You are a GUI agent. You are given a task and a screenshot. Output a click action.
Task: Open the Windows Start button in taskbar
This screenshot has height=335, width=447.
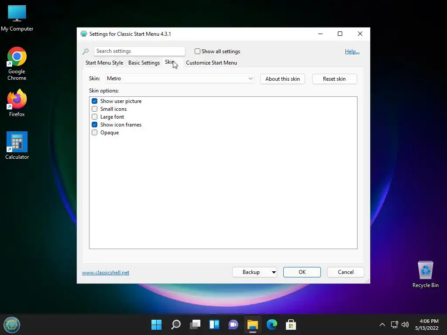click(x=156, y=325)
